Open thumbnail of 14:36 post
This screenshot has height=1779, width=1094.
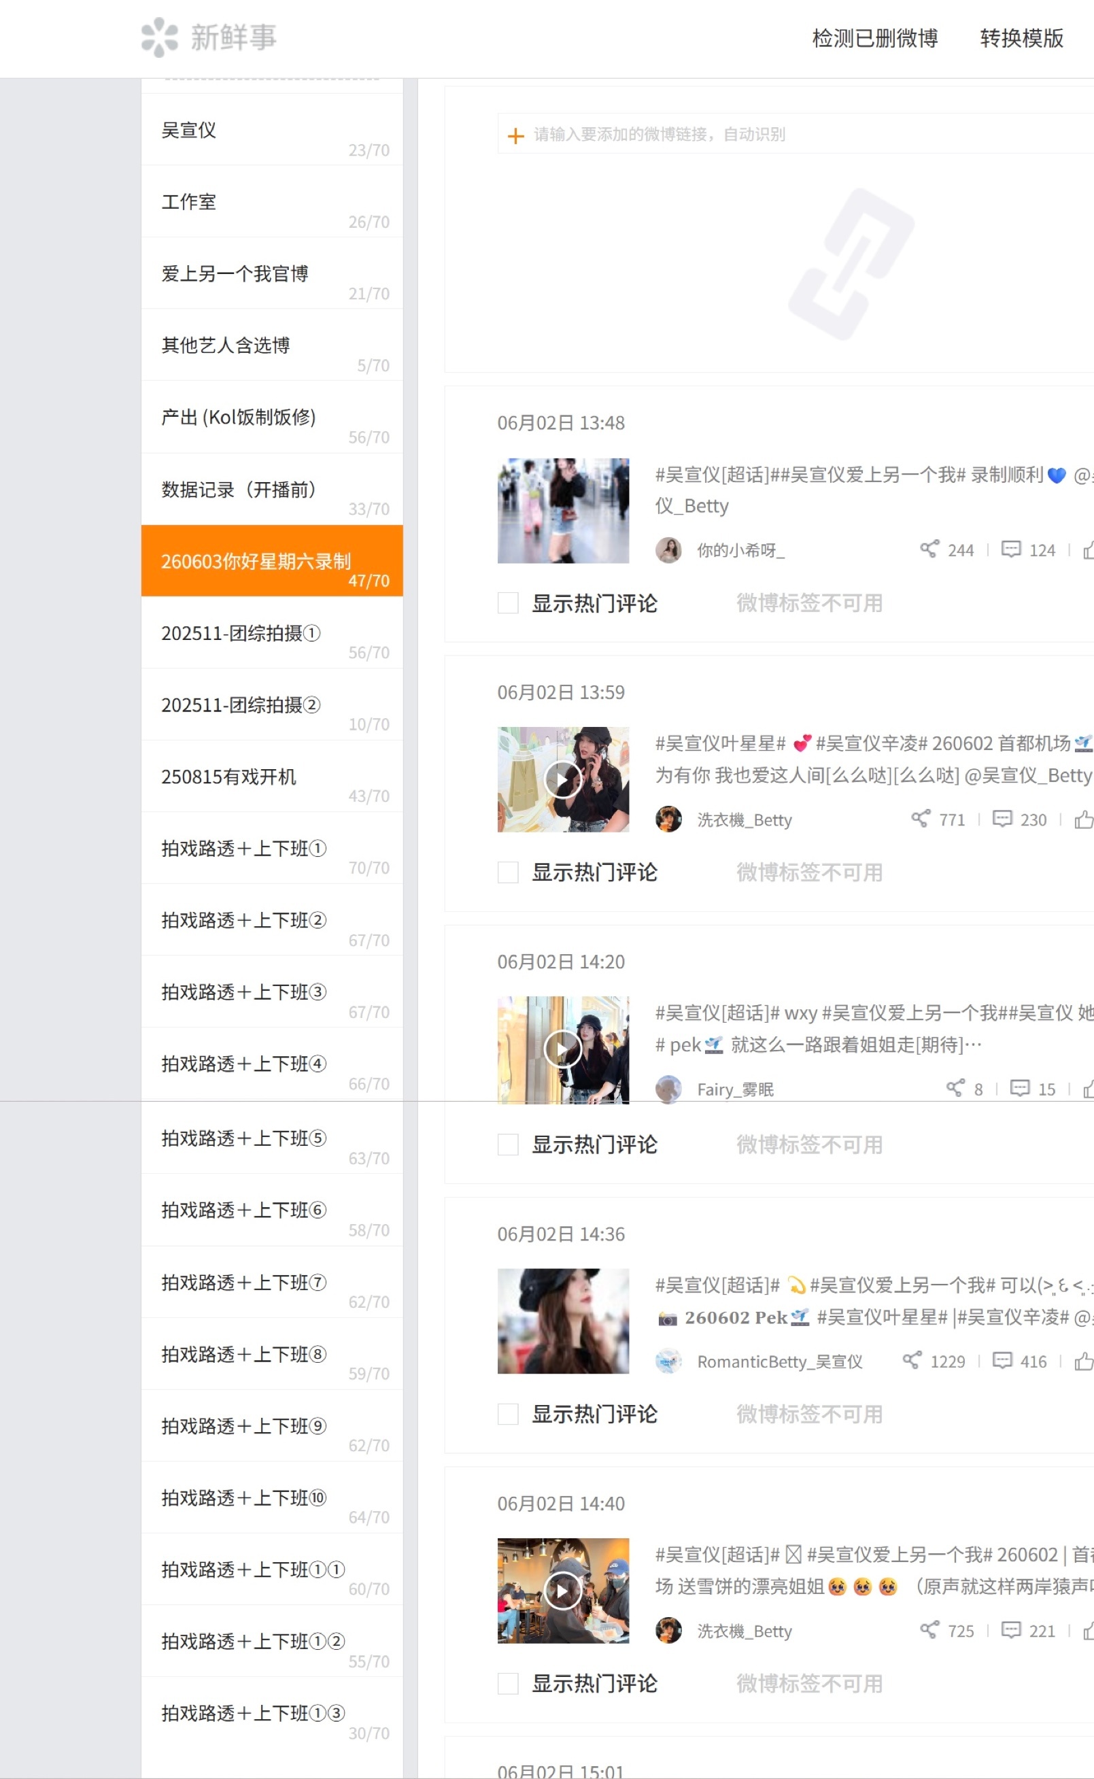(563, 1321)
